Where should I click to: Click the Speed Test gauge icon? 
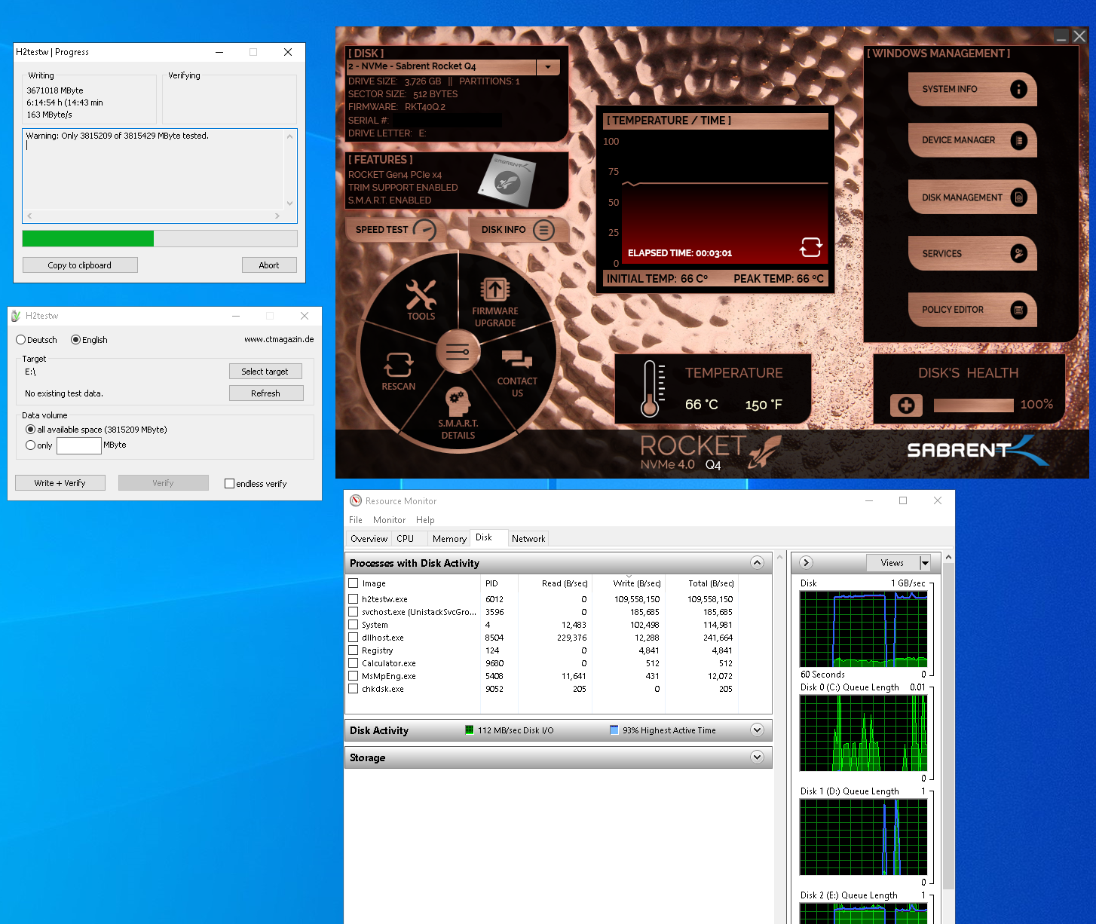[425, 230]
